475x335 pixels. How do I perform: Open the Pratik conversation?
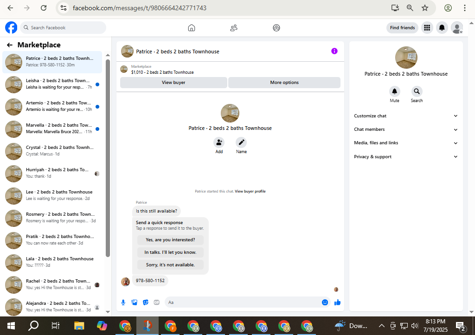52,240
